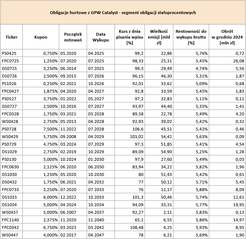Click the Wielkość emisji column header

[x=159, y=37]
